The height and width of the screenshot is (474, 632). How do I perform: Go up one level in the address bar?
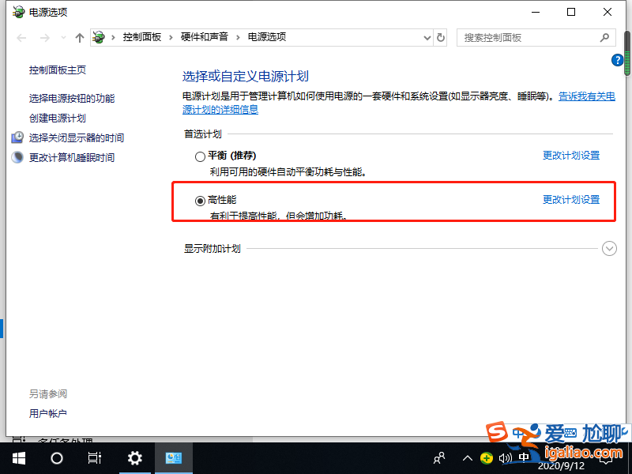tap(79, 37)
